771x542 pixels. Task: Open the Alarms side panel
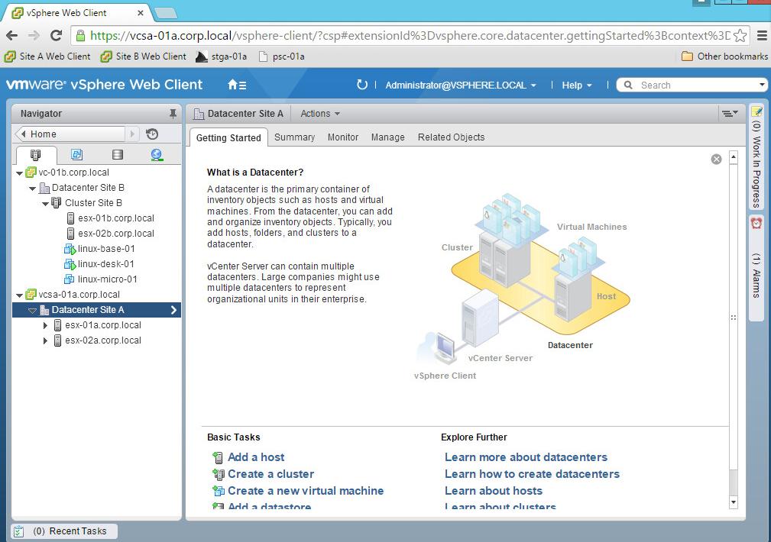click(x=756, y=268)
